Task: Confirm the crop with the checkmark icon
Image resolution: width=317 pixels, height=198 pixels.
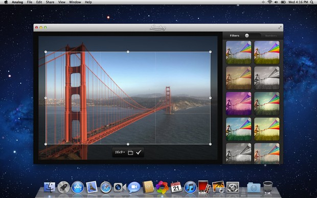Action: click(x=139, y=152)
